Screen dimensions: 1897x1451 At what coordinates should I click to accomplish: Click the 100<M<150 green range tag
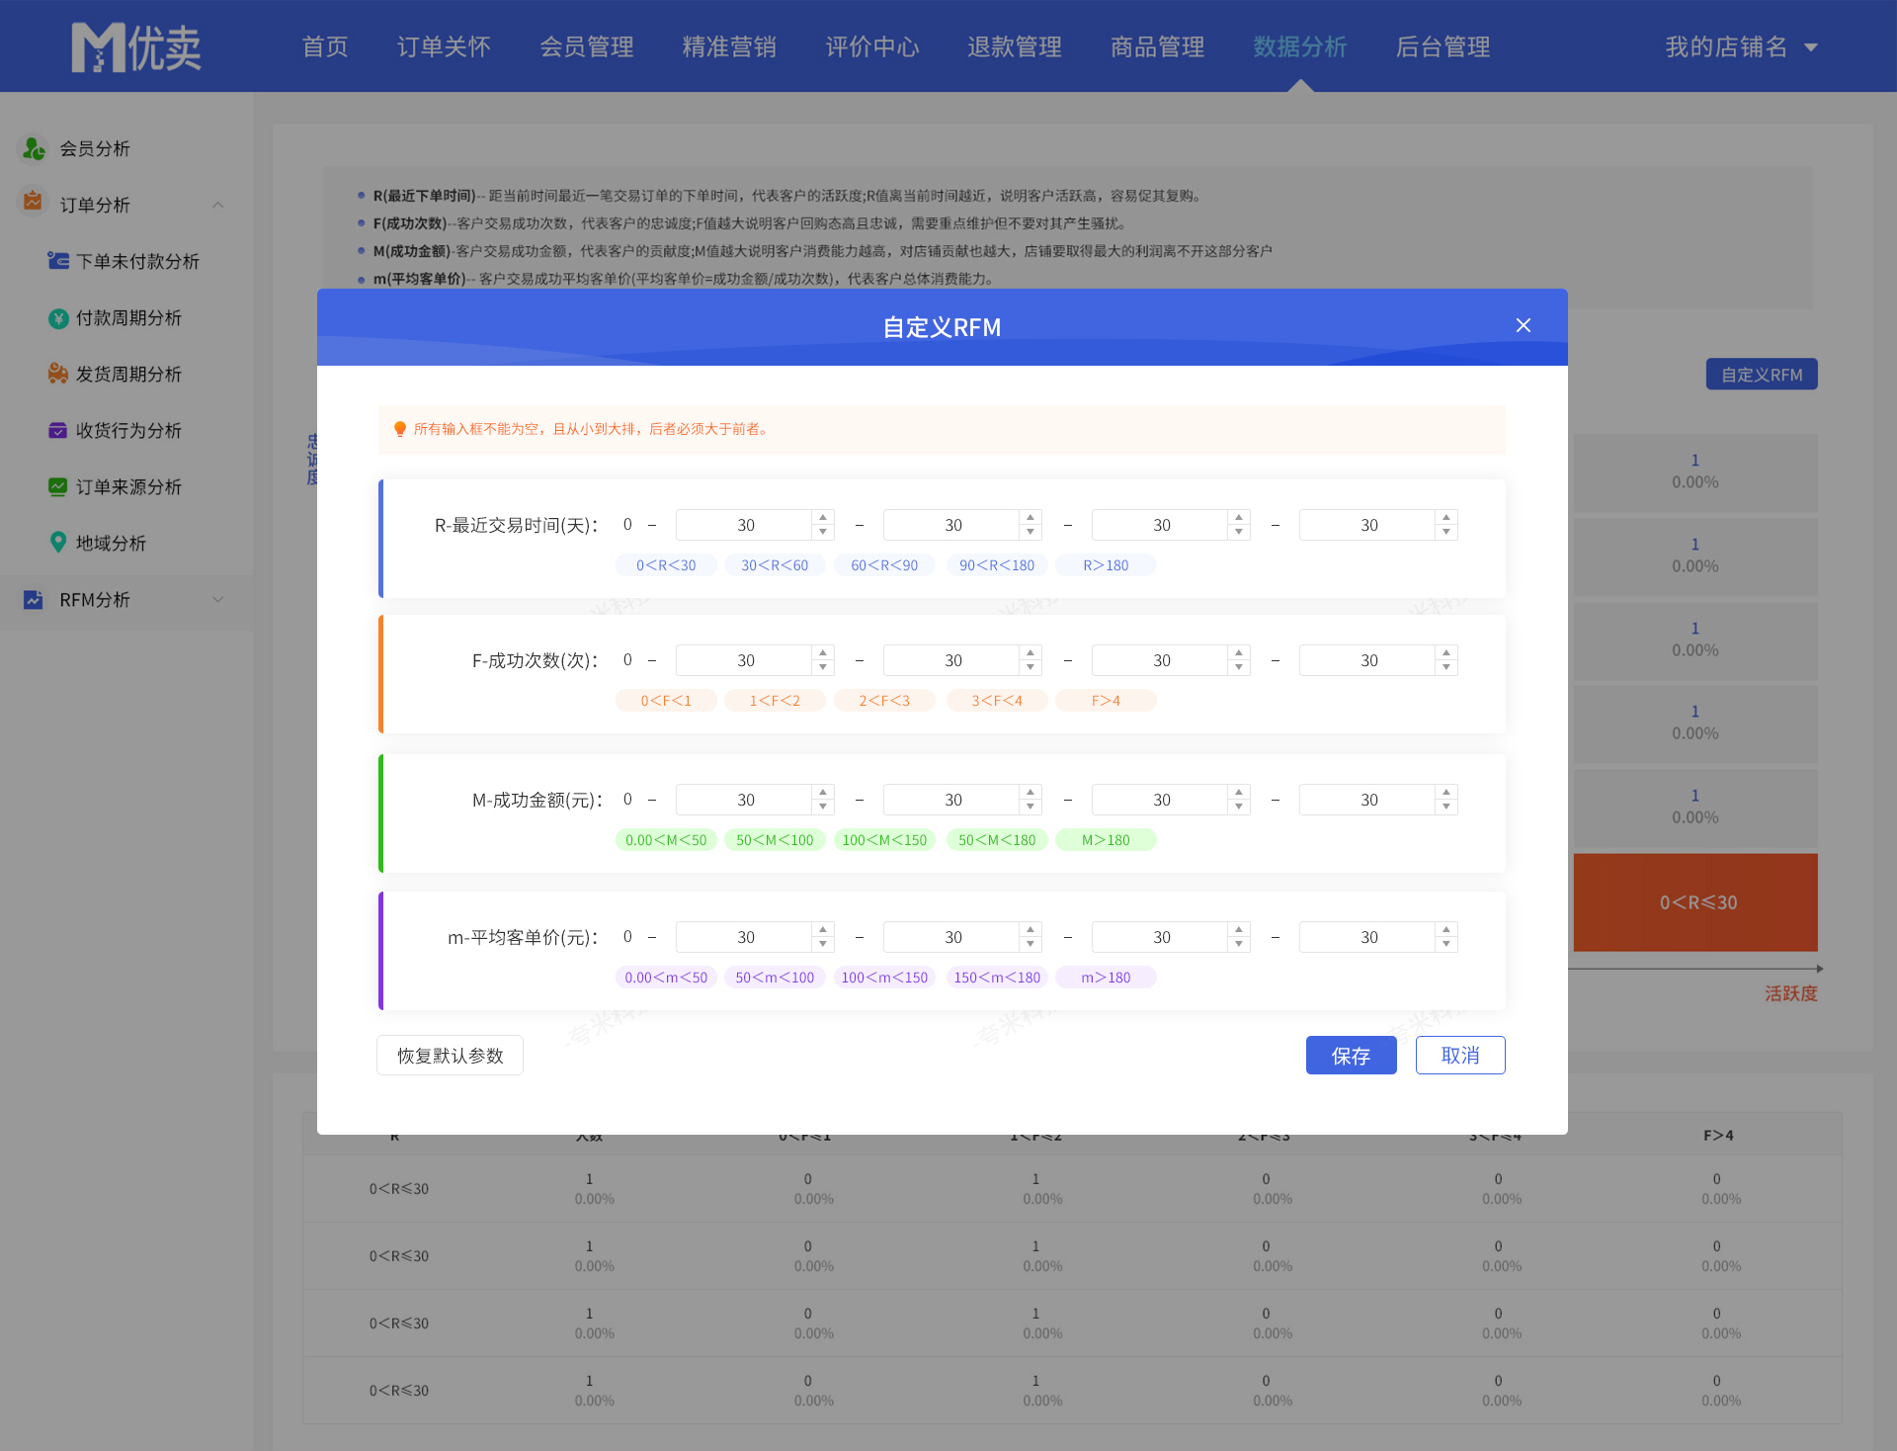pyautogui.click(x=884, y=840)
